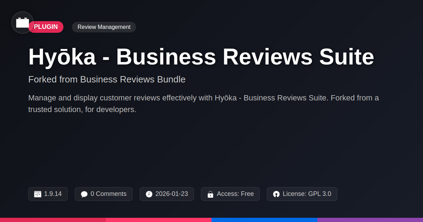423x222 pixels.
Task: Click the plugin block icon in the circle
Action: coord(23,23)
